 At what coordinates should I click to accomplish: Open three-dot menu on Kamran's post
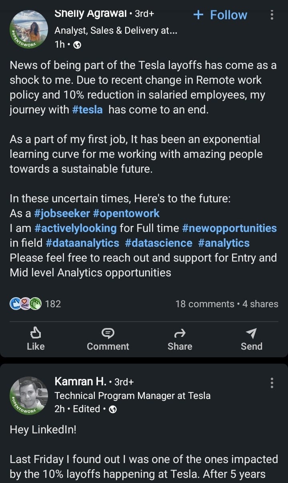272,383
